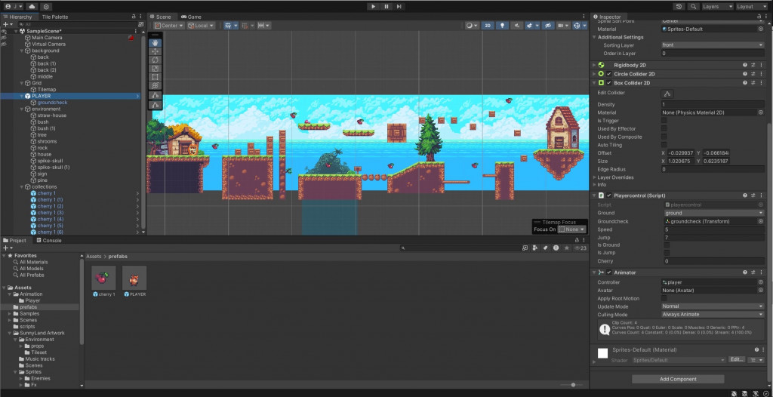
Task: Select the Move tool in Scene
Action: (156, 51)
